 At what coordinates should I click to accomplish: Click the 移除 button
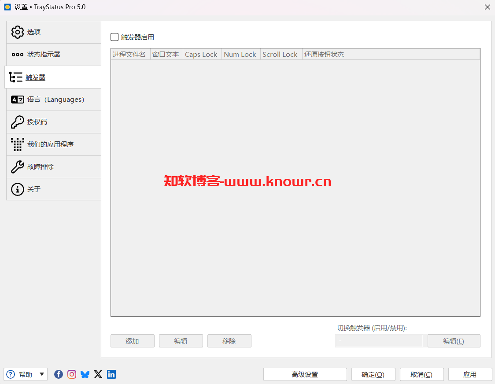(x=229, y=341)
